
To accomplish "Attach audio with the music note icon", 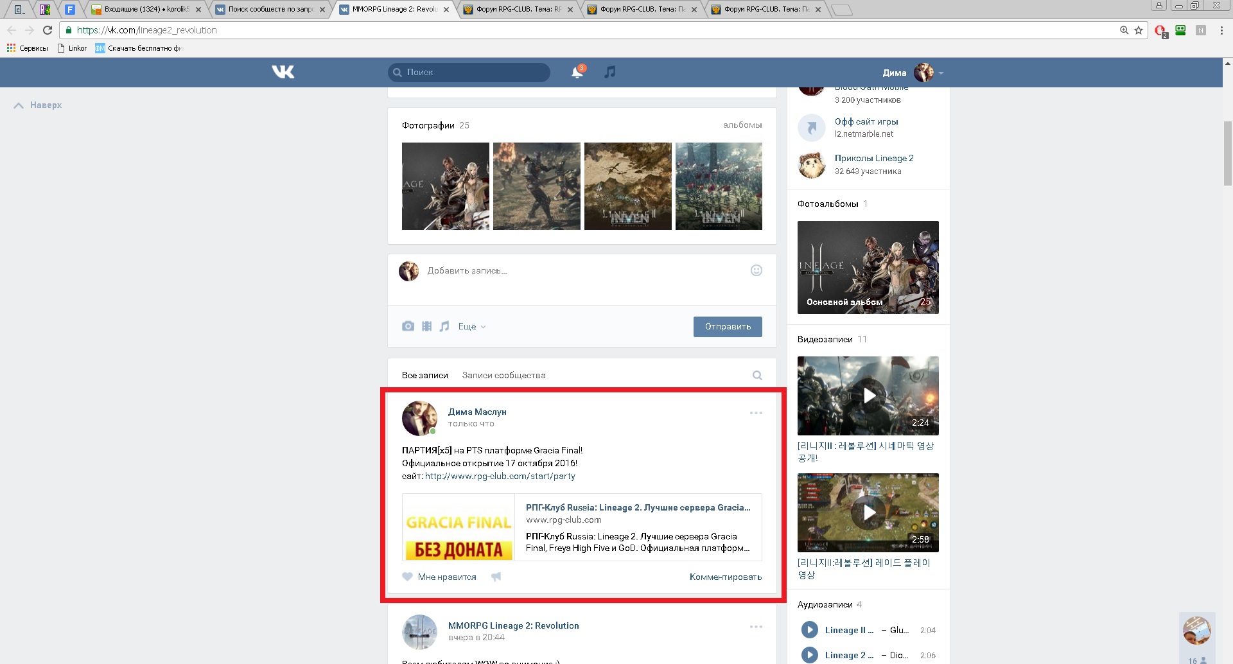I will [x=444, y=326].
